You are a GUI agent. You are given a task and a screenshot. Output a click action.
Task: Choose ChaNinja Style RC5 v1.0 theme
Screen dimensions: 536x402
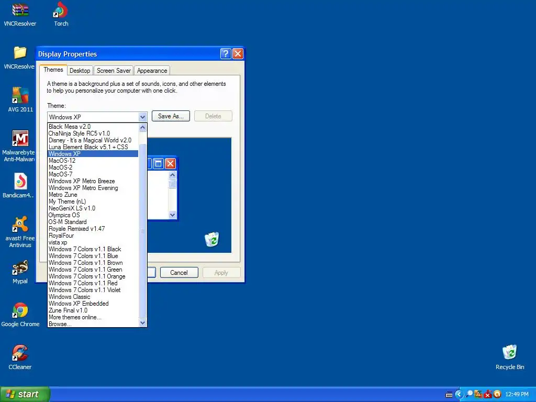93,133
